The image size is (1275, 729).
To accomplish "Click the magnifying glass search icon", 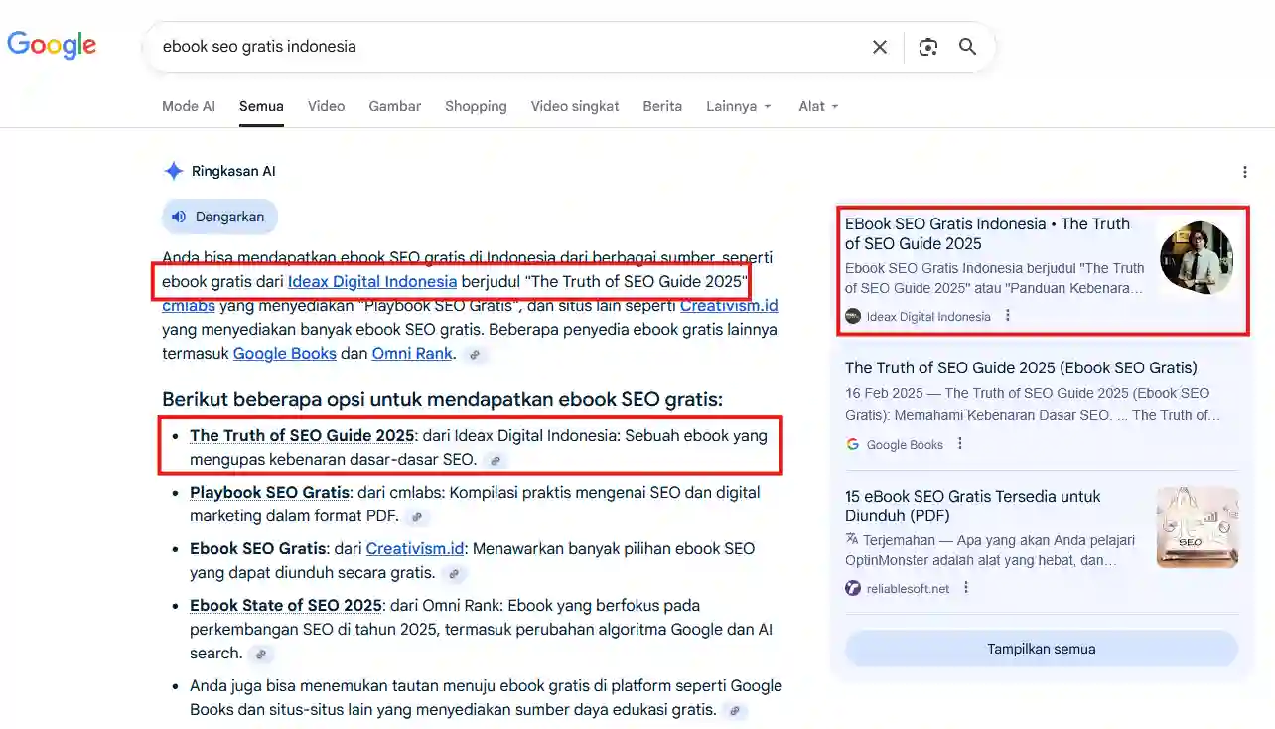I will pos(967,47).
